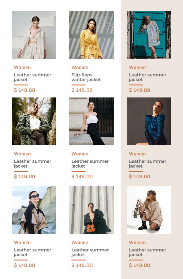Open the yellow wrap dress product photo
Screen dimensions: 183x279
point(91,35)
